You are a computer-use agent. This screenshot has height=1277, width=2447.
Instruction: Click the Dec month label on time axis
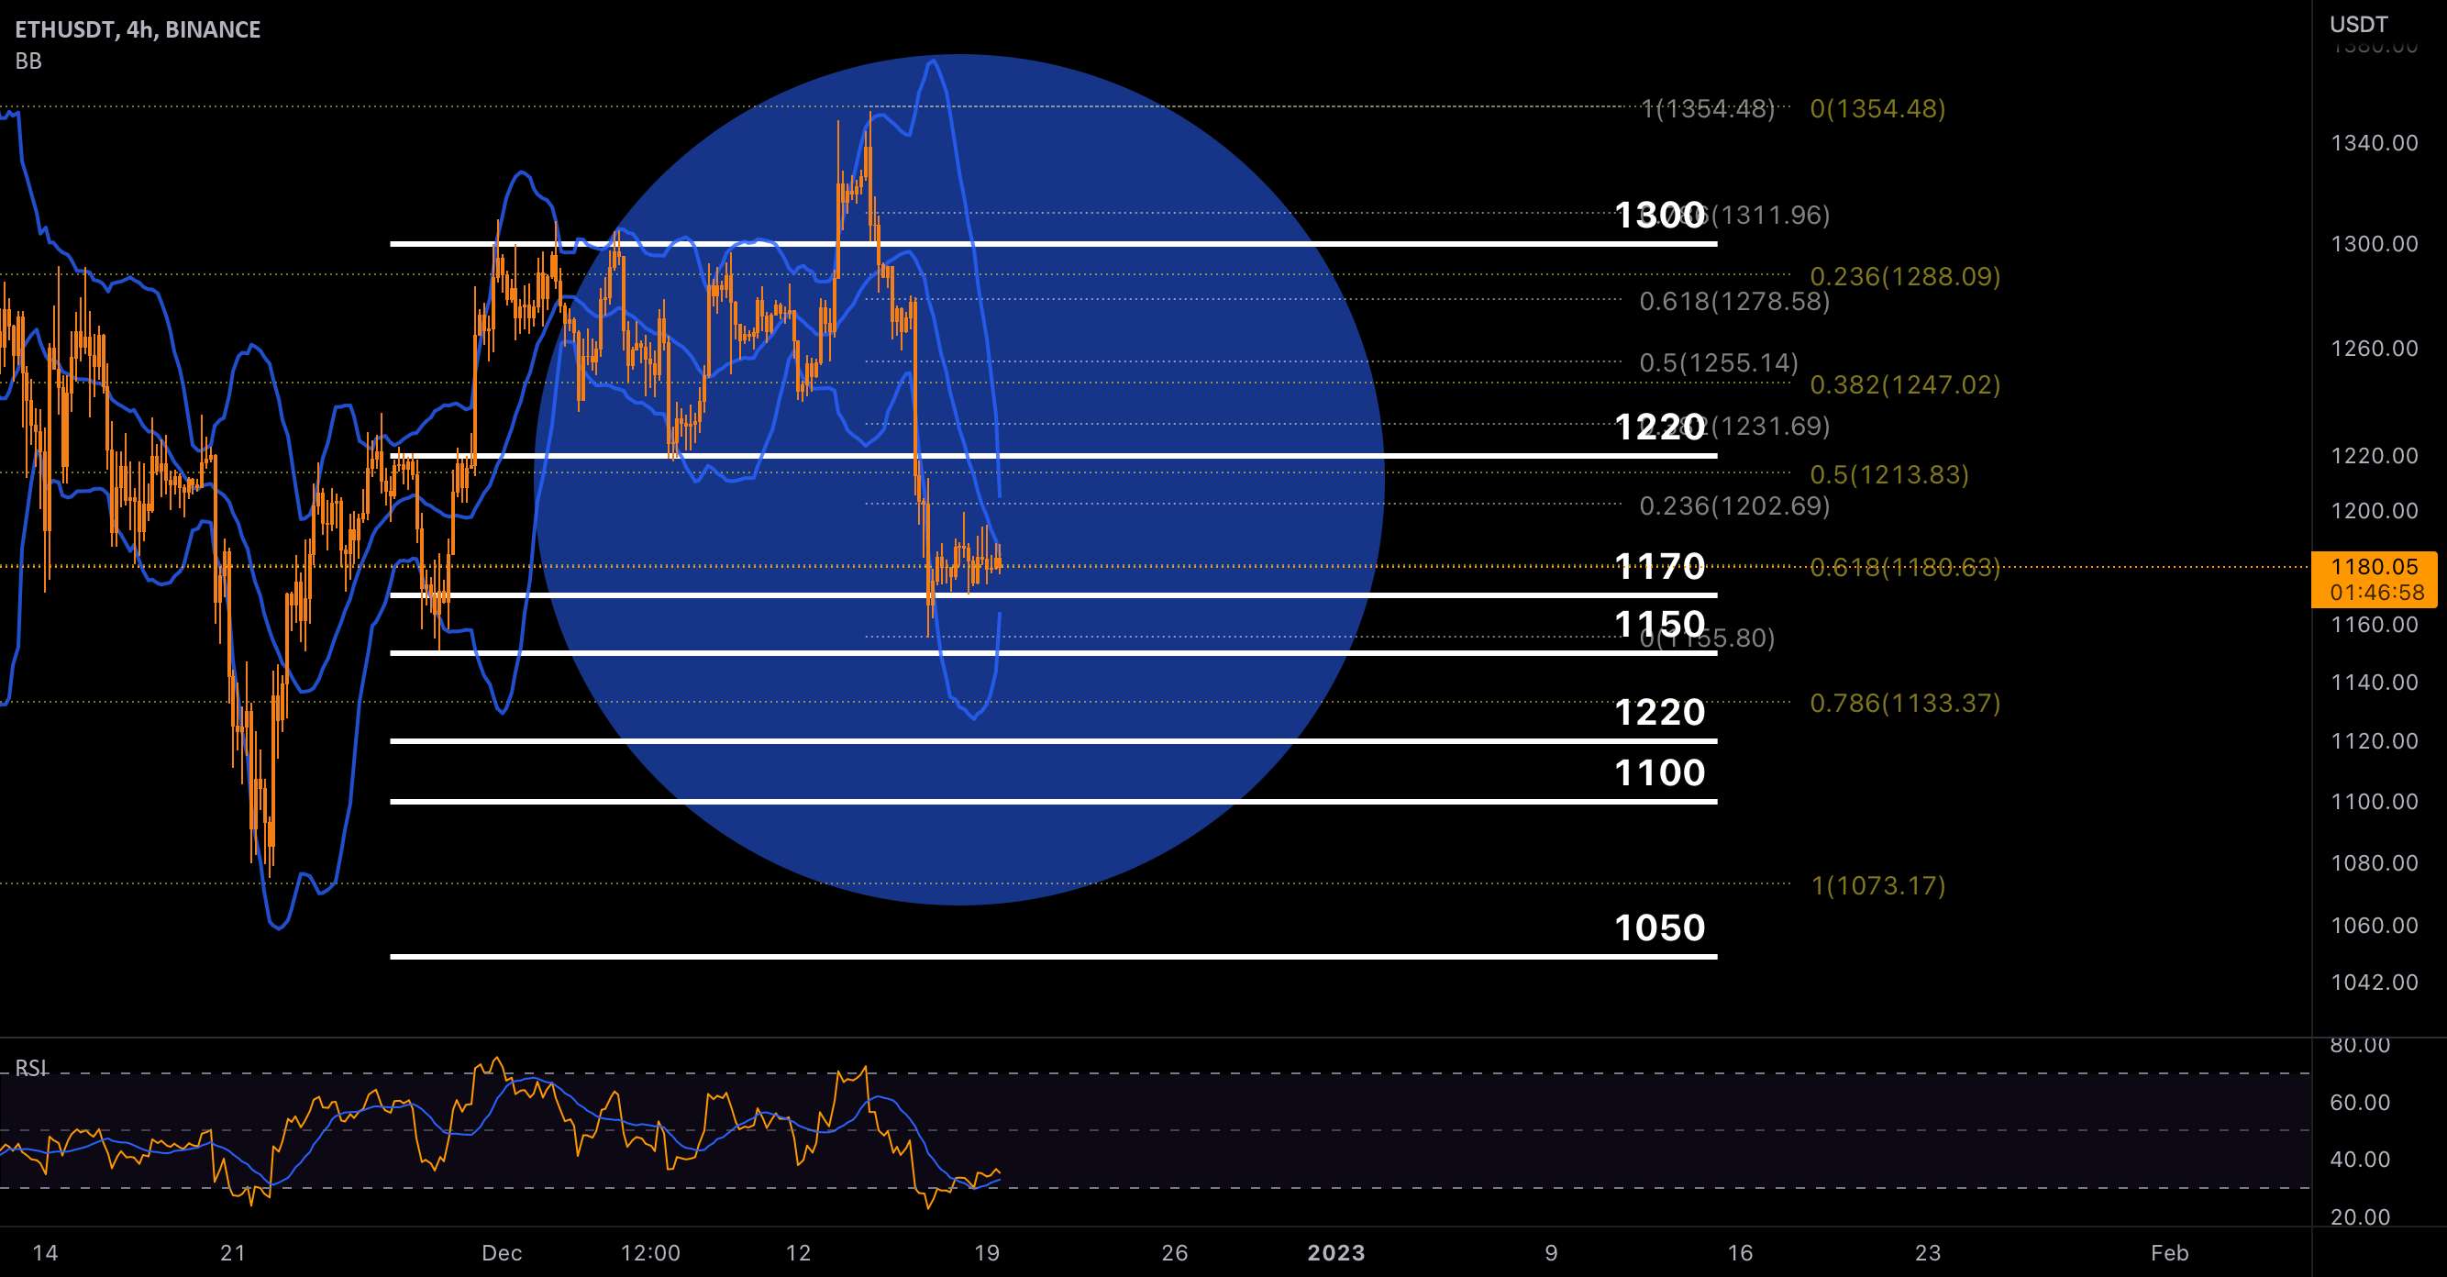[x=502, y=1252]
